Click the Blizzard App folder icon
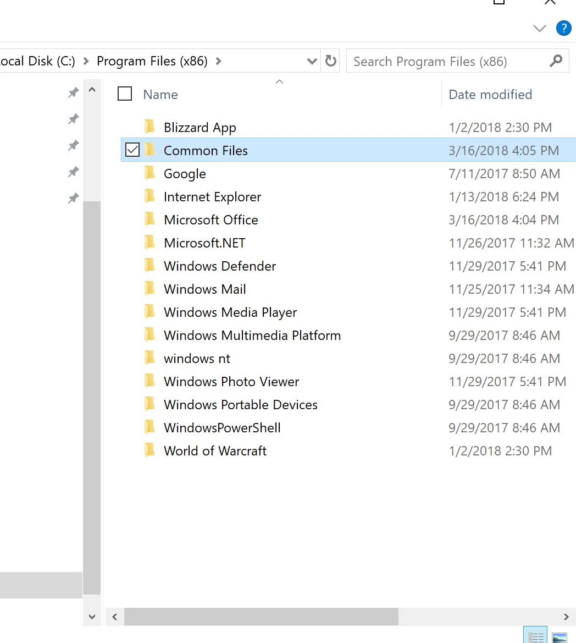 pos(150,127)
